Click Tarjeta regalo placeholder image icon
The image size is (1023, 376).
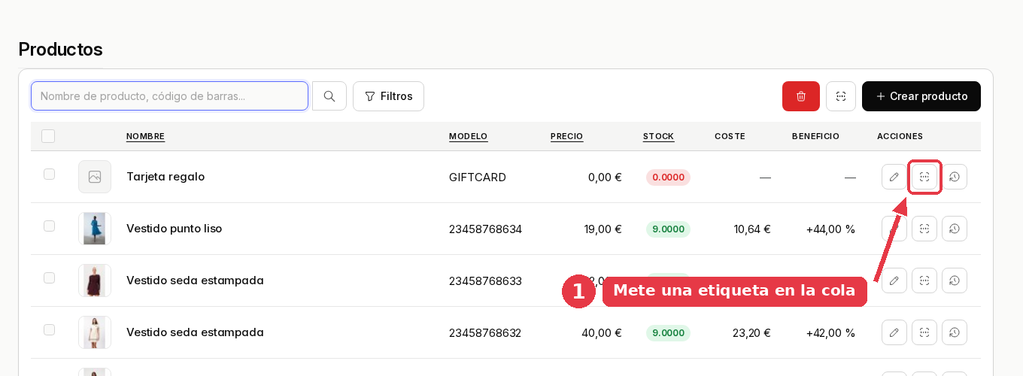point(95,177)
